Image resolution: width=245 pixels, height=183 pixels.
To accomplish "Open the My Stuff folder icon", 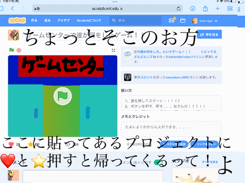I will pyautogui.click(x=183, y=21).
